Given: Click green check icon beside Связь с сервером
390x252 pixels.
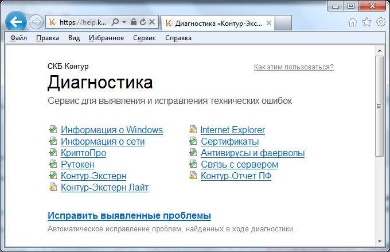Looking at the screenshot, I should [193, 164].
